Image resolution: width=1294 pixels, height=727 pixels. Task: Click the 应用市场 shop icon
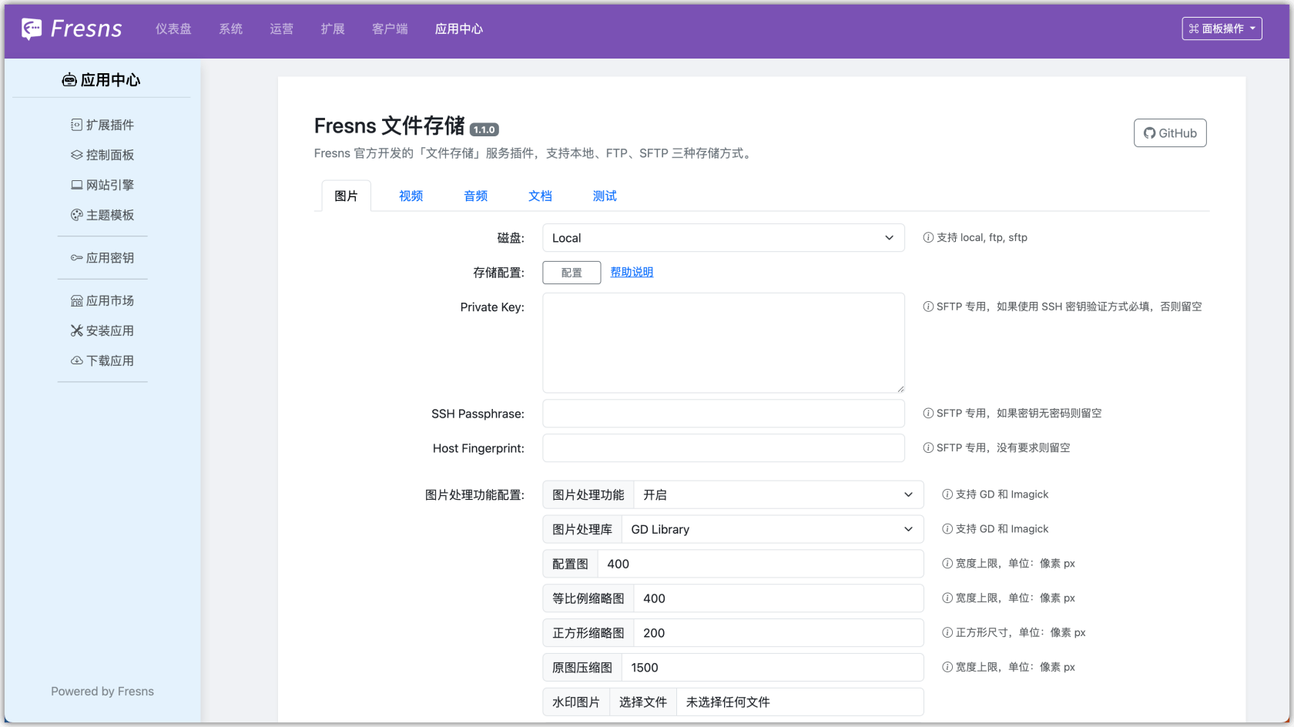tap(76, 301)
